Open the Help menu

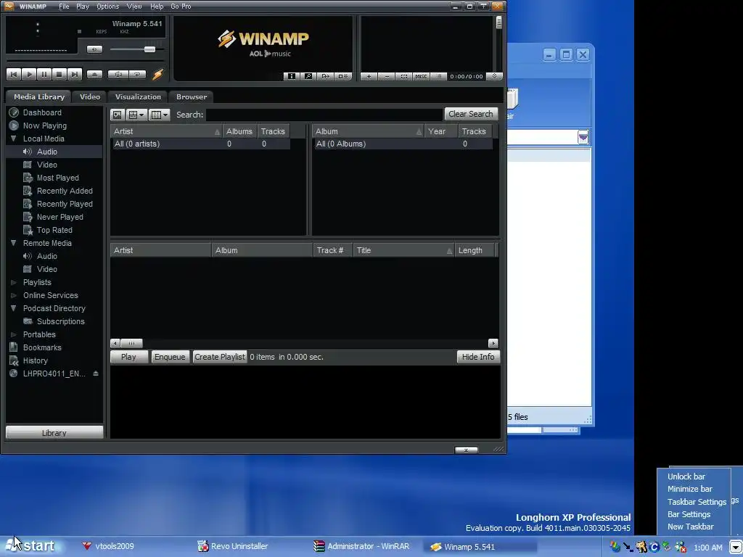pos(157,6)
